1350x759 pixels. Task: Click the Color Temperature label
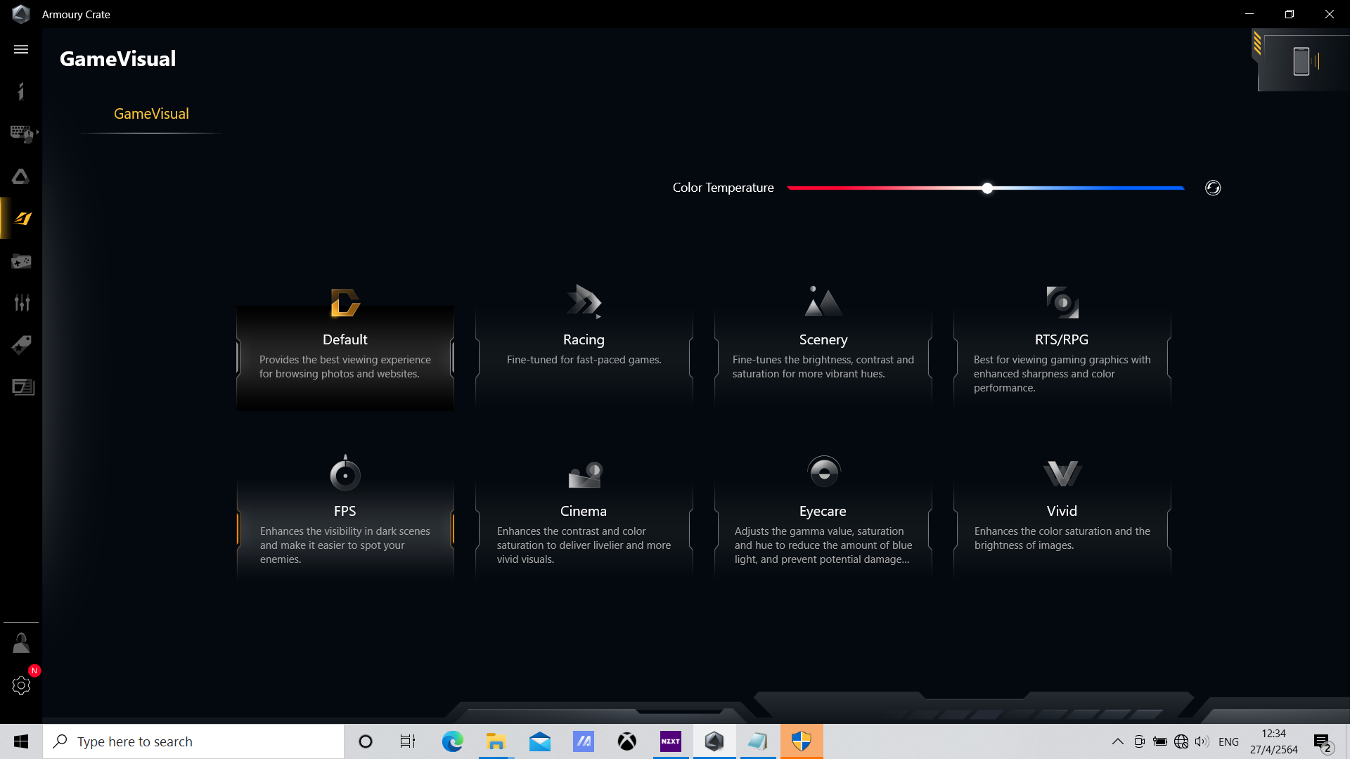pos(723,188)
